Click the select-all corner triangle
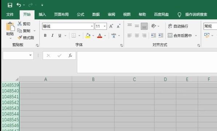 pyautogui.click(x=17, y=79)
